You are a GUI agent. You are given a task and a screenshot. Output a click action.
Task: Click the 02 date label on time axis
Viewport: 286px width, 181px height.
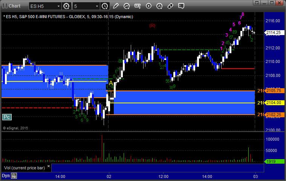pos(109,176)
